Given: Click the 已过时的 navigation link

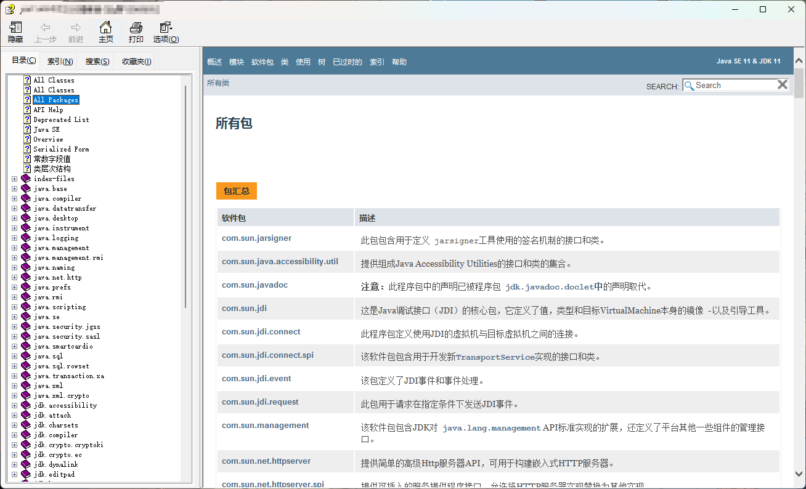Looking at the screenshot, I should [347, 62].
